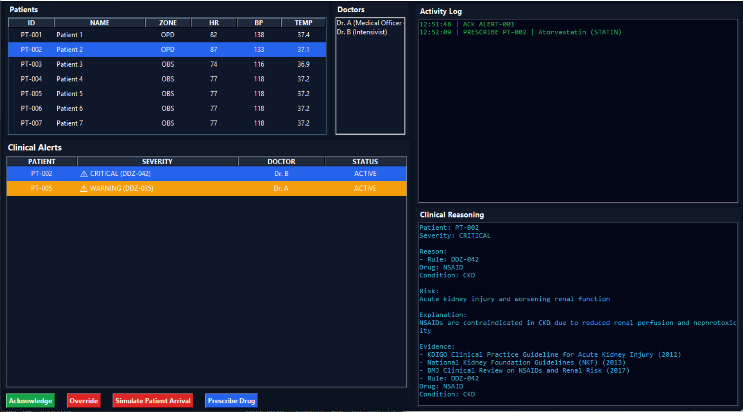Viewport: 743px width, 412px height.
Task: Click STATUS header in Clinical Alerts
Action: 365,161
